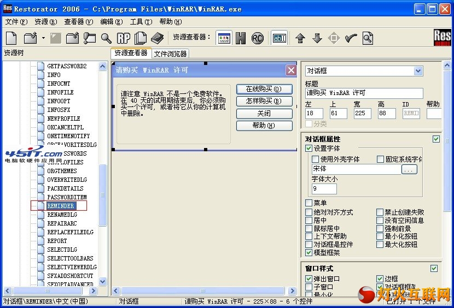Select RENAMEDLG in the resource tree
454x308 pixels.
pyautogui.click(x=62, y=215)
